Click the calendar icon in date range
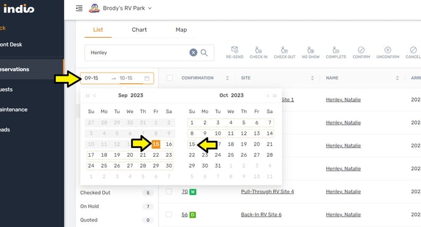421x227 pixels. [x=147, y=78]
